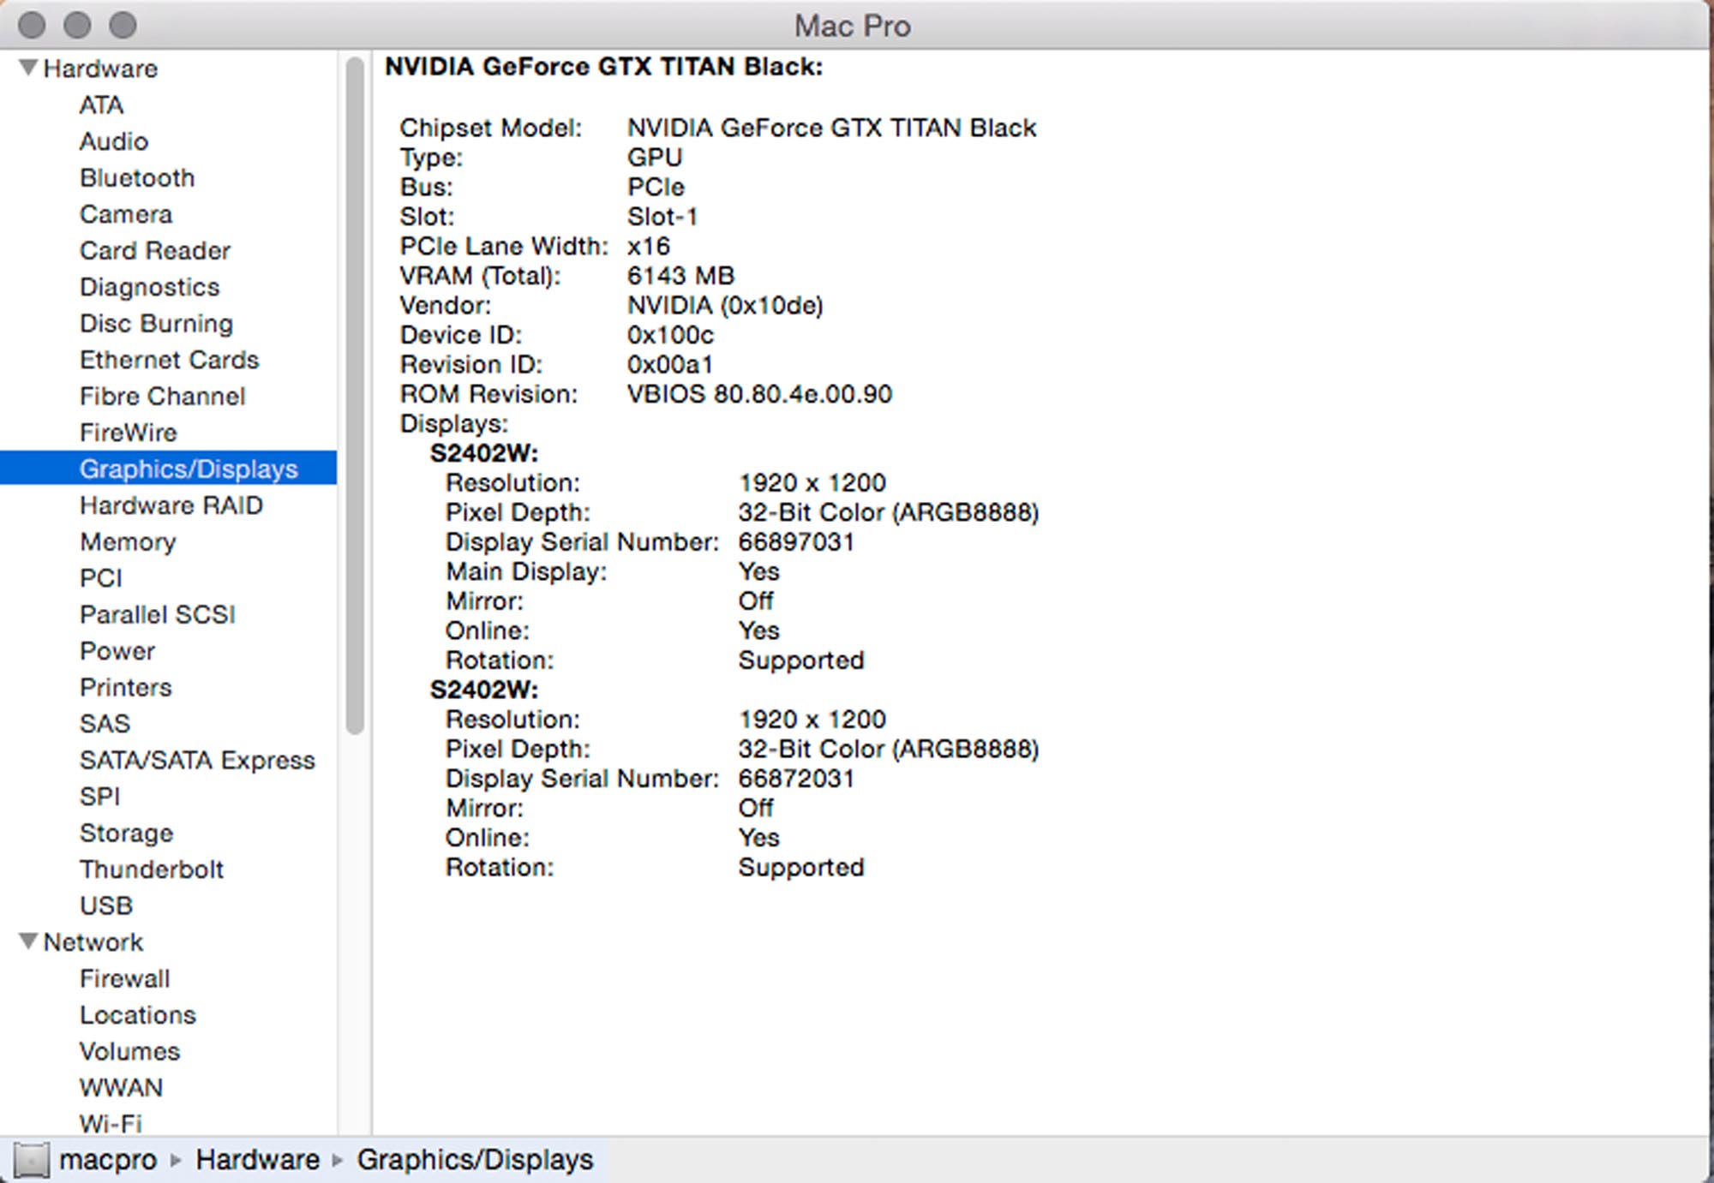This screenshot has width=1714, height=1183.
Task: Collapse the Network disclosure triangle
Action: (x=28, y=941)
